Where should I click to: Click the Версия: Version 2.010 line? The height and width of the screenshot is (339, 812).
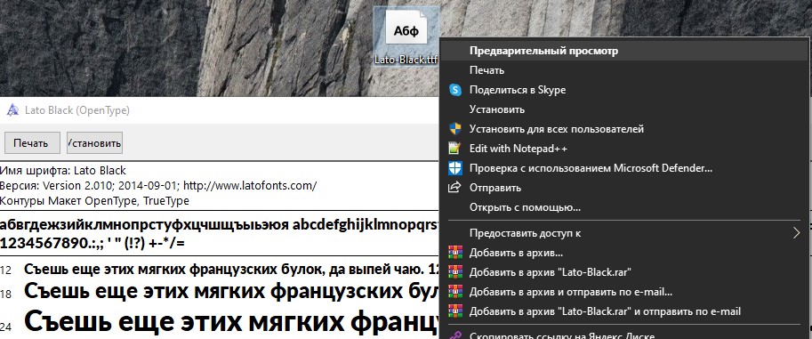[158, 186]
